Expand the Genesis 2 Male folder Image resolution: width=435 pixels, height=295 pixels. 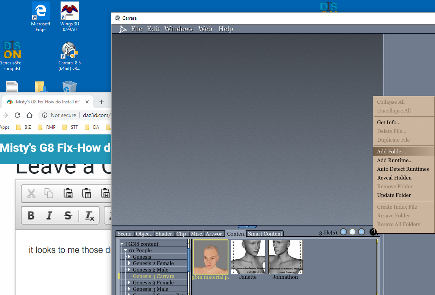click(129, 270)
